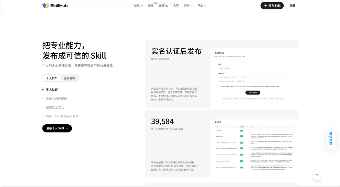
Task: Click the scroll-to-top arrow icon
Action: pos(317,175)
